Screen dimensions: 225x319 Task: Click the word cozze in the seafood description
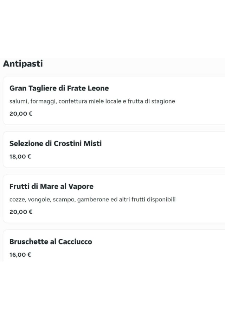17,200
